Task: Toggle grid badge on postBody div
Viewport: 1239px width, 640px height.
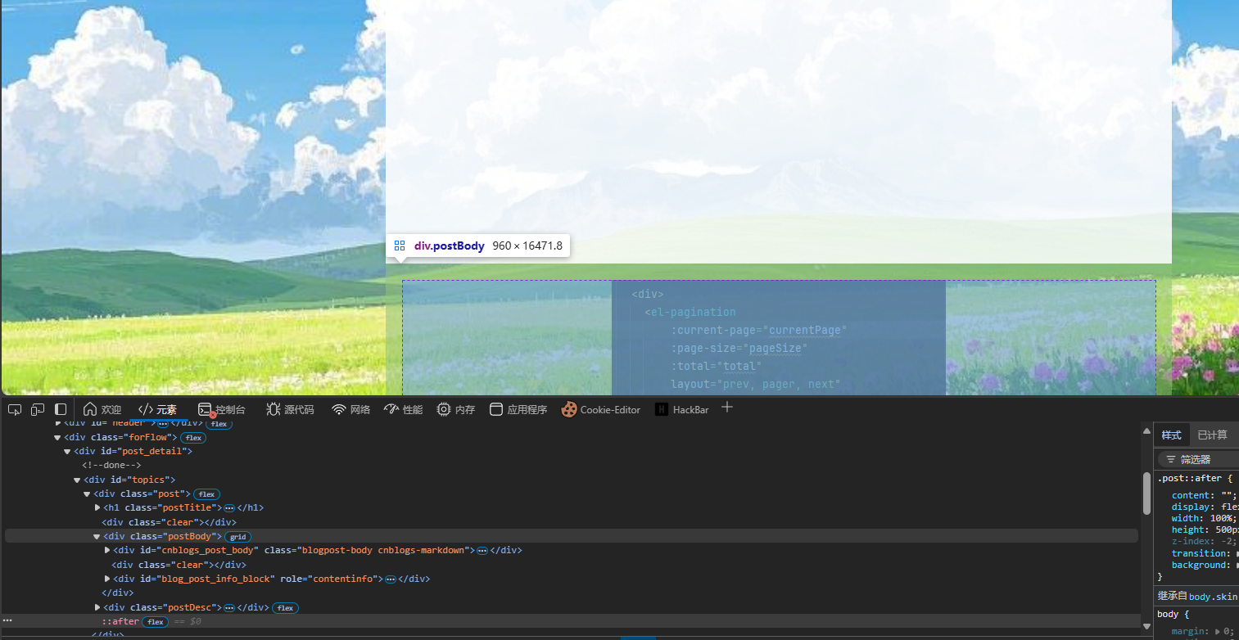Action: click(x=237, y=537)
